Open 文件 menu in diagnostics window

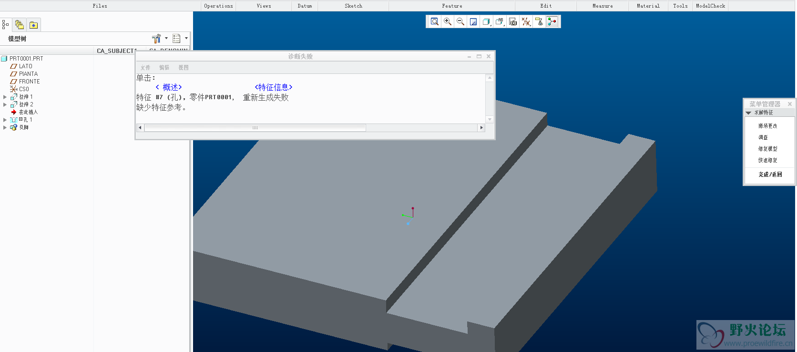[x=145, y=68]
